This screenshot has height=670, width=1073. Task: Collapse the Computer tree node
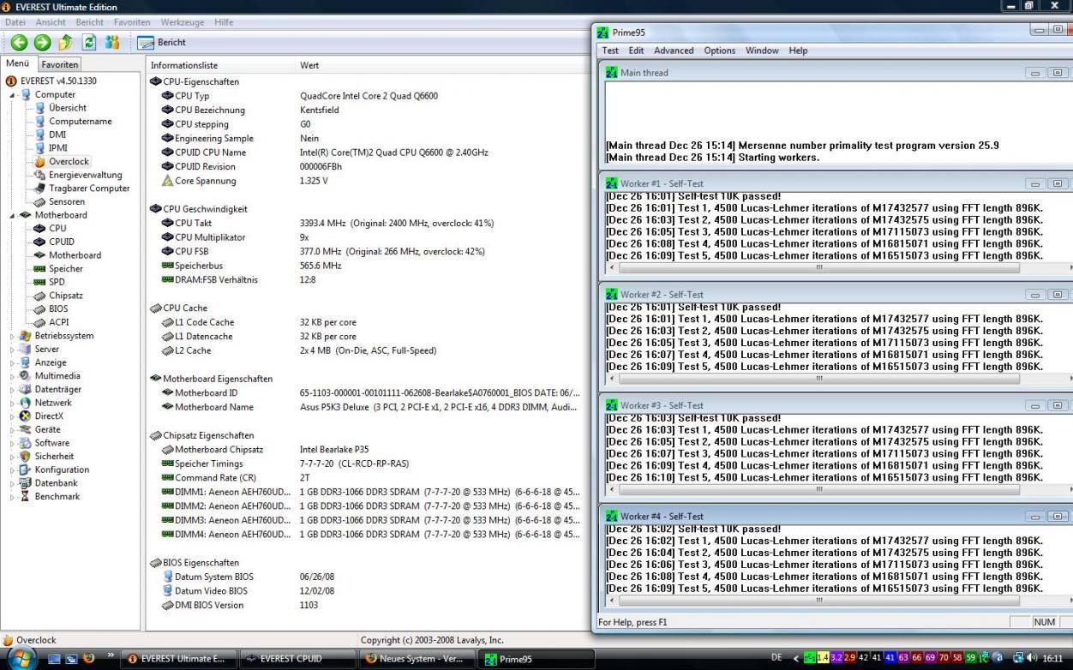point(12,95)
